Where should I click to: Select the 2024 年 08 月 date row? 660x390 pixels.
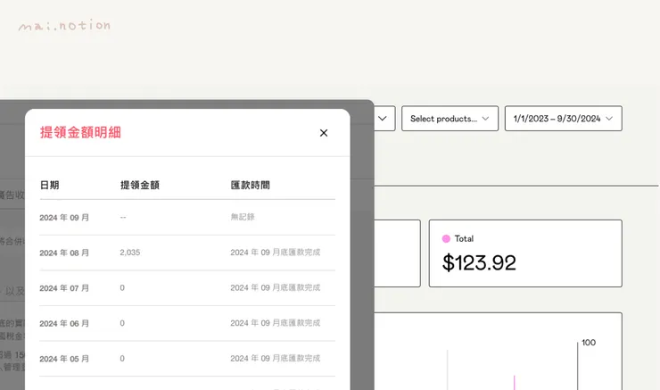[187, 253]
